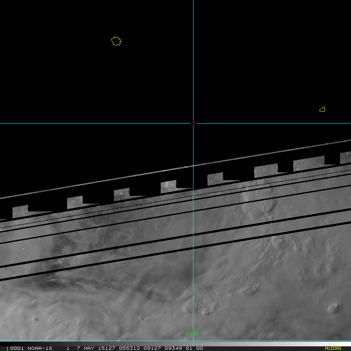
Task: Click the larger yellow island outline
Action: point(116,41)
